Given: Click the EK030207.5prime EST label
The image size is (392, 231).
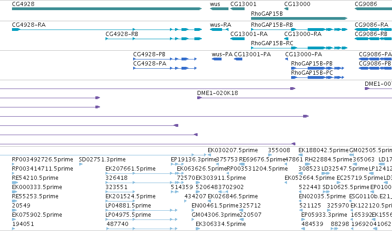Looking at the screenshot, I should (233, 150).
